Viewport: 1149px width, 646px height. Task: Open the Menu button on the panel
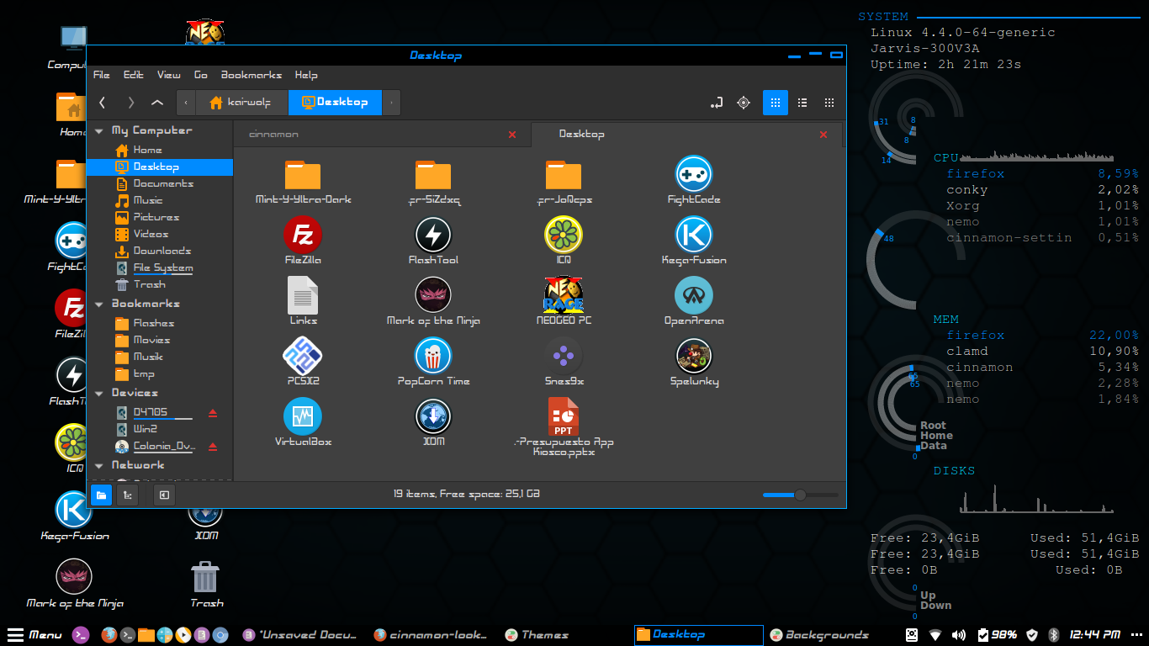pyautogui.click(x=34, y=635)
